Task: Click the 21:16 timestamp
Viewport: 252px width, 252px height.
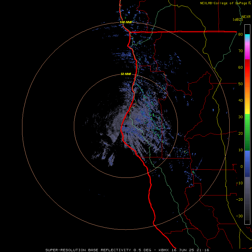Action: coord(203,250)
